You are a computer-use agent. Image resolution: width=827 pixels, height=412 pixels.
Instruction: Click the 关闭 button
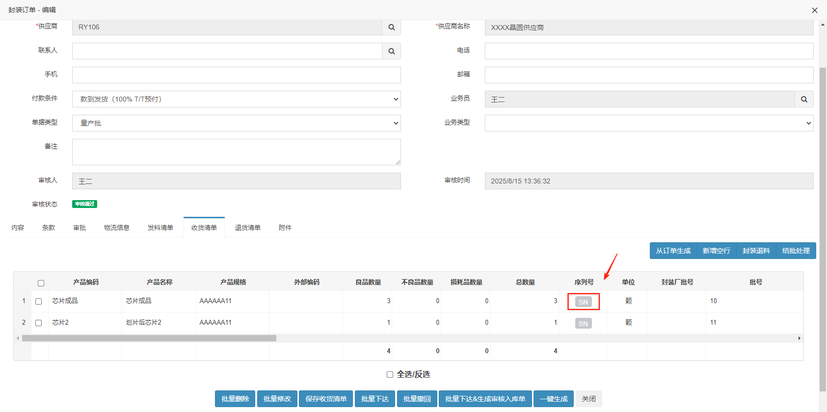click(x=589, y=399)
